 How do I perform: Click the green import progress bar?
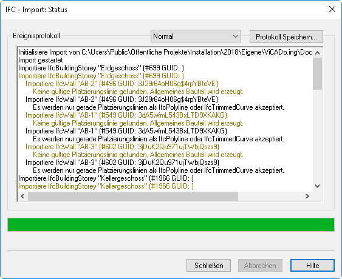[x=171, y=224]
